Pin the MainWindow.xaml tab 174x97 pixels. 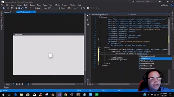(x=32, y=12)
